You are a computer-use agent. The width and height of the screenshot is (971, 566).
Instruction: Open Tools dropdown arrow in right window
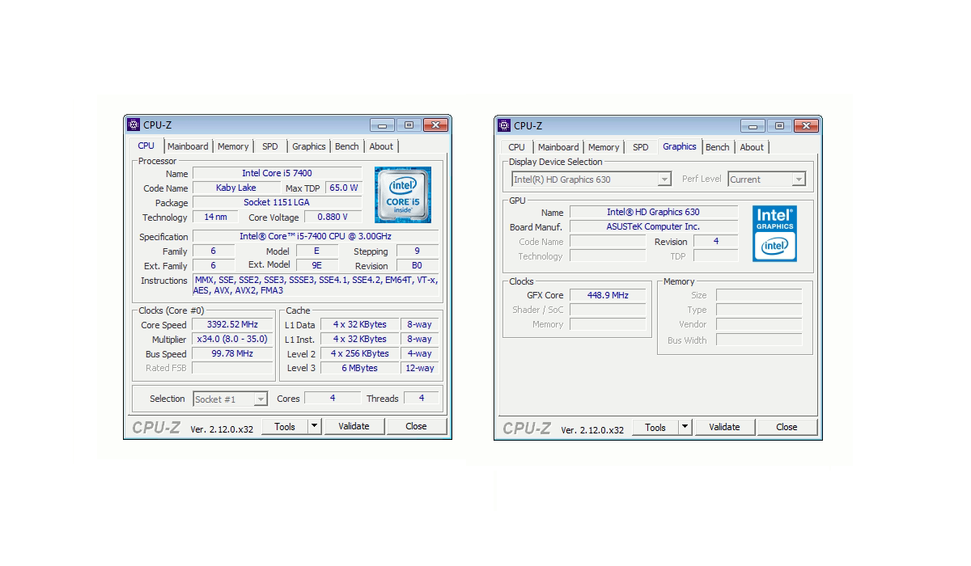(x=685, y=427)
